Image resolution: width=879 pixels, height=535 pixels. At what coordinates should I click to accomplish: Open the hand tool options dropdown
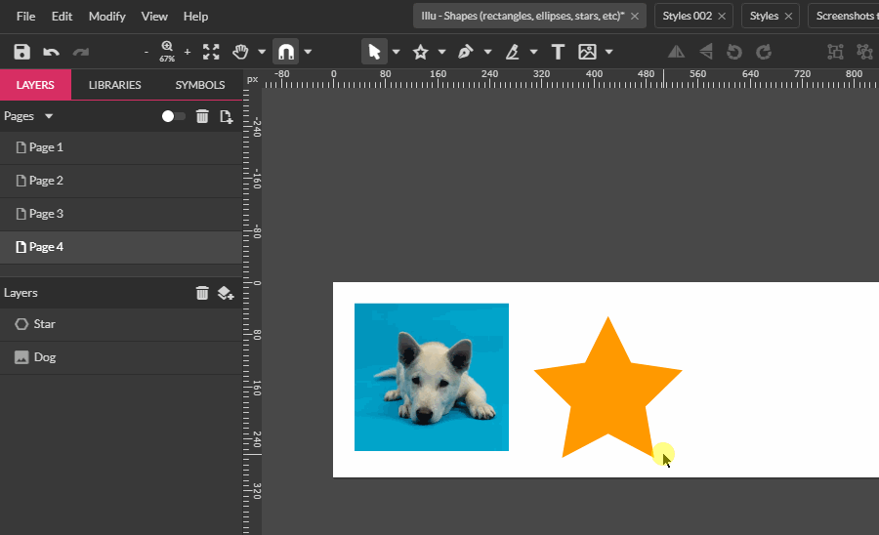pyautogui.click(x=262, y=52)
